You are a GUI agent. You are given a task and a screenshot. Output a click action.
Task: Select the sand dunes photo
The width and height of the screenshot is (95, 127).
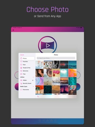tap(56, 89)
